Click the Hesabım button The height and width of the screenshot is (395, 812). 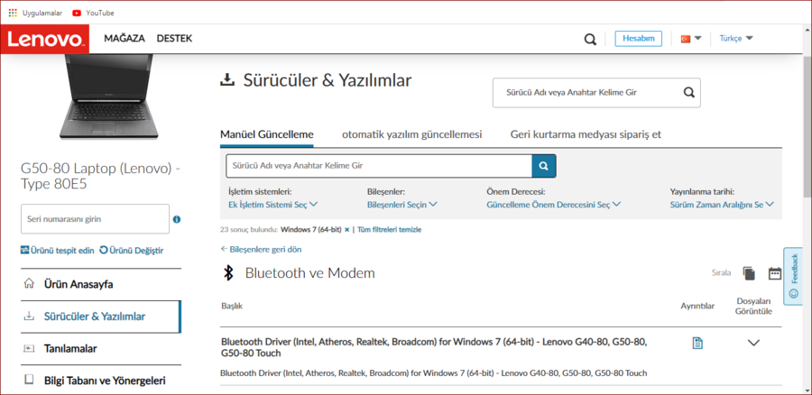[x=638, y=39]
